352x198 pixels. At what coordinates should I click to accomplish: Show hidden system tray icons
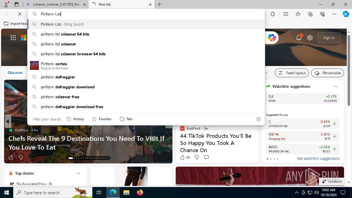tap(296, 193)
